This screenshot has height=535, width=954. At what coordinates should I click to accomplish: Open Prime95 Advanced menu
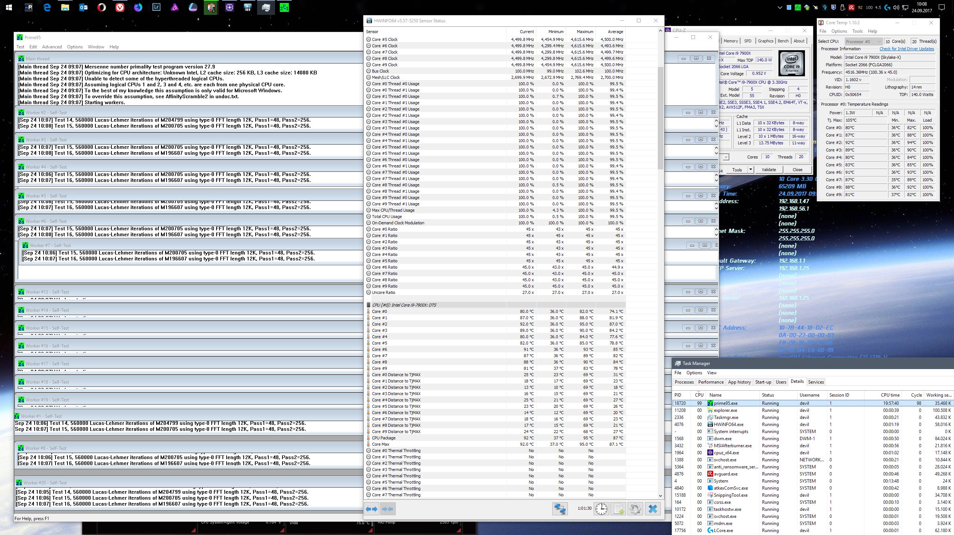click(52, 47)
